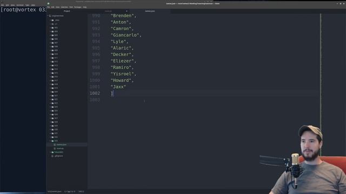
Task: Open the Help menu in Atom editor
Action: 85,7
